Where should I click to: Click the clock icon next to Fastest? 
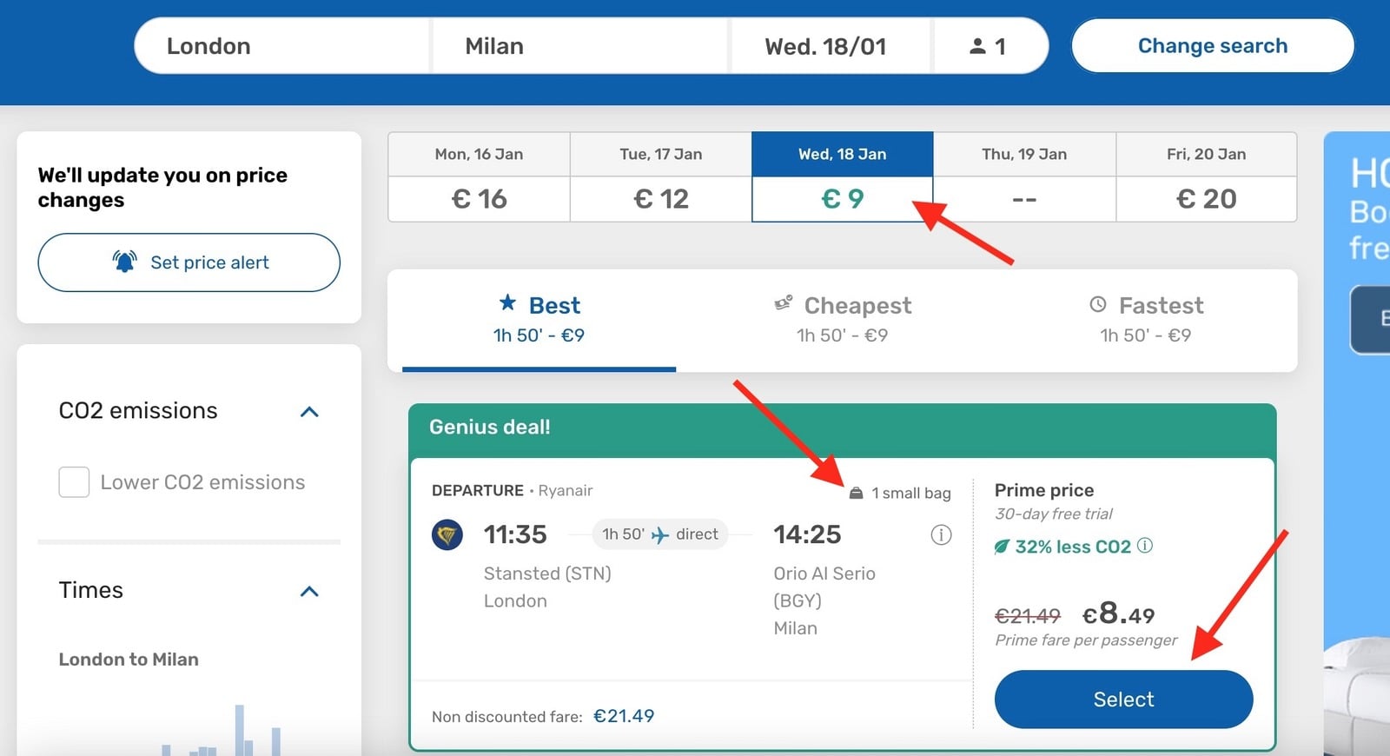click(1098, 304)
